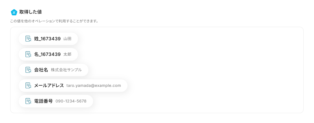Select the 姓_1673439 label
This screenshot has height=123, width=314.
(x=47, y=39)
